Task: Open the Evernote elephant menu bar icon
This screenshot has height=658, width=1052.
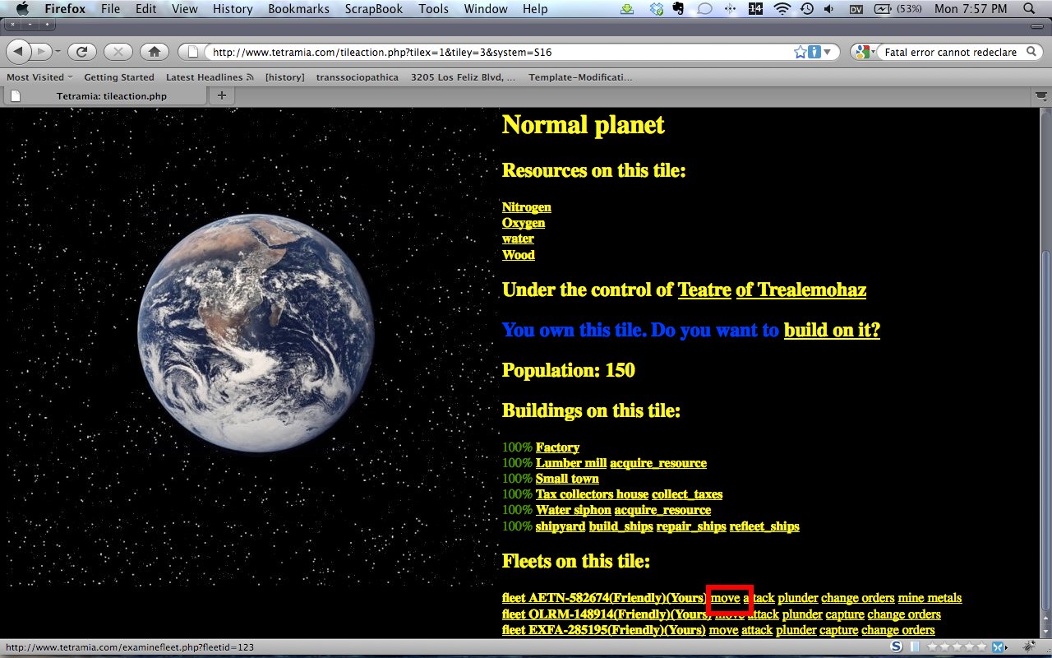Action: tap(678, 9)
